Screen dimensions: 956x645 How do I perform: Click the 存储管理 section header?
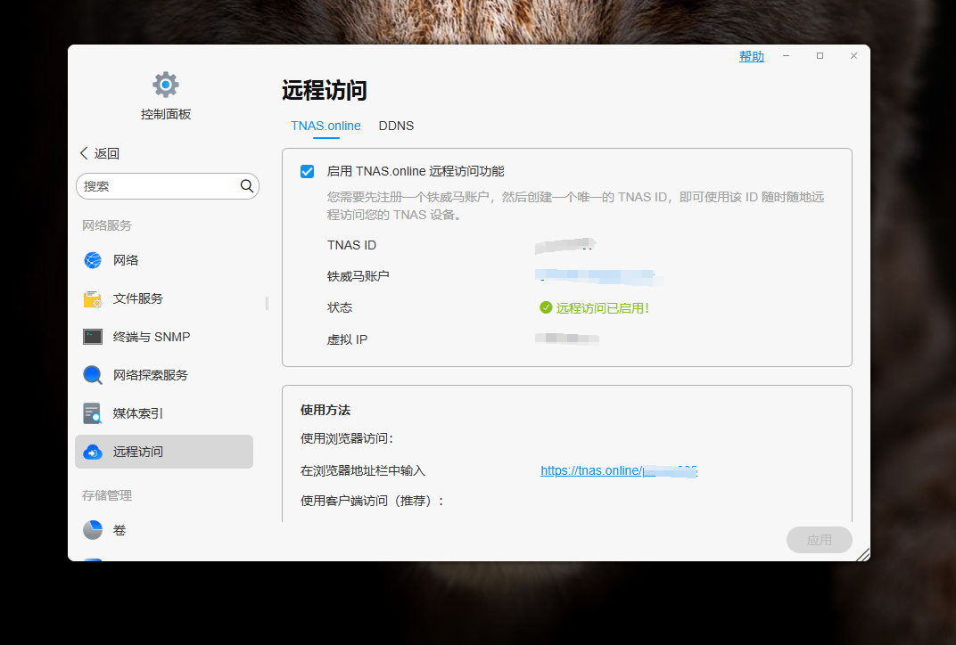(x=107, y=495)
